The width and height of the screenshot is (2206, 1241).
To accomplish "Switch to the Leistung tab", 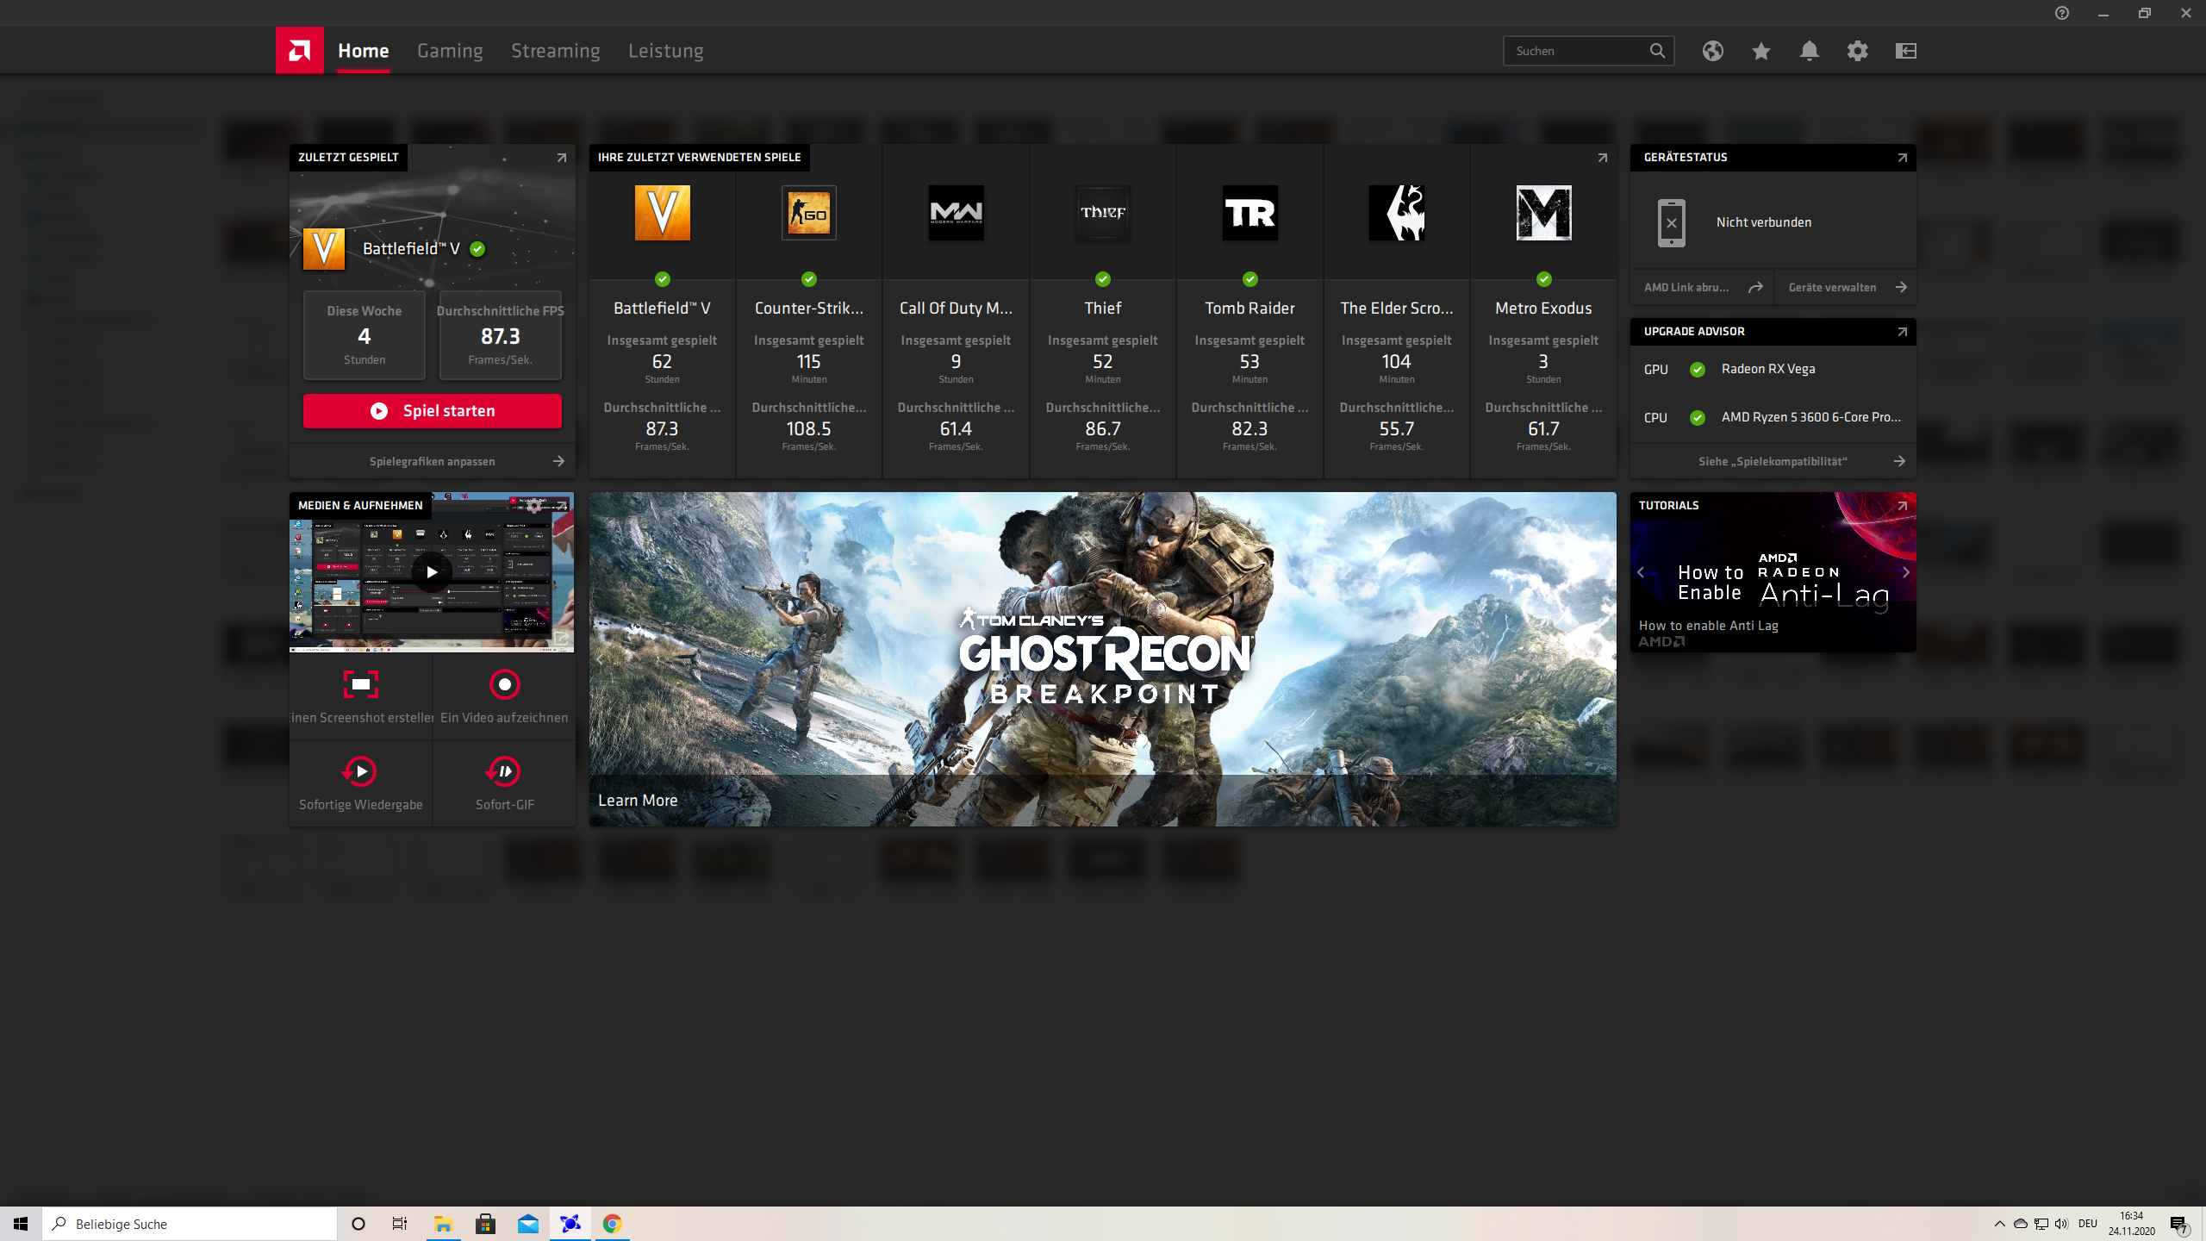I will click(665, 51).
